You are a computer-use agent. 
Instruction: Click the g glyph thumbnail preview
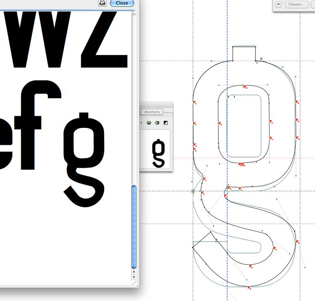(158, 153)
